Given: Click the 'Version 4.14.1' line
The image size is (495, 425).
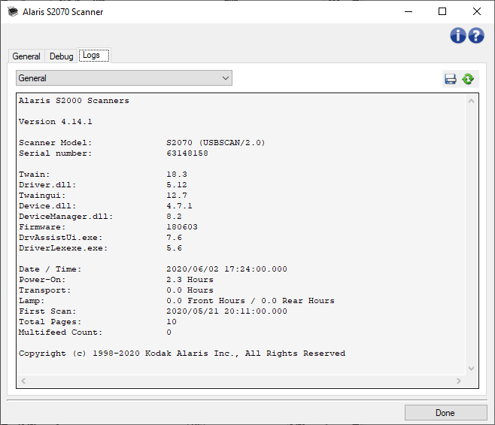Looking at the screenshot, I should 56,122.
